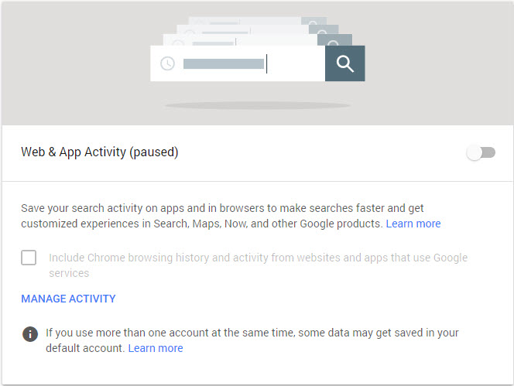Click the Web & App Activity (paused) heading
The image size is (514, 386).
click(x=100, y=152)
